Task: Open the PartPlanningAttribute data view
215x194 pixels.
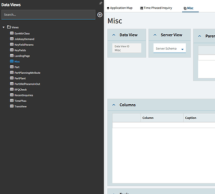Action: coord(27,73)
